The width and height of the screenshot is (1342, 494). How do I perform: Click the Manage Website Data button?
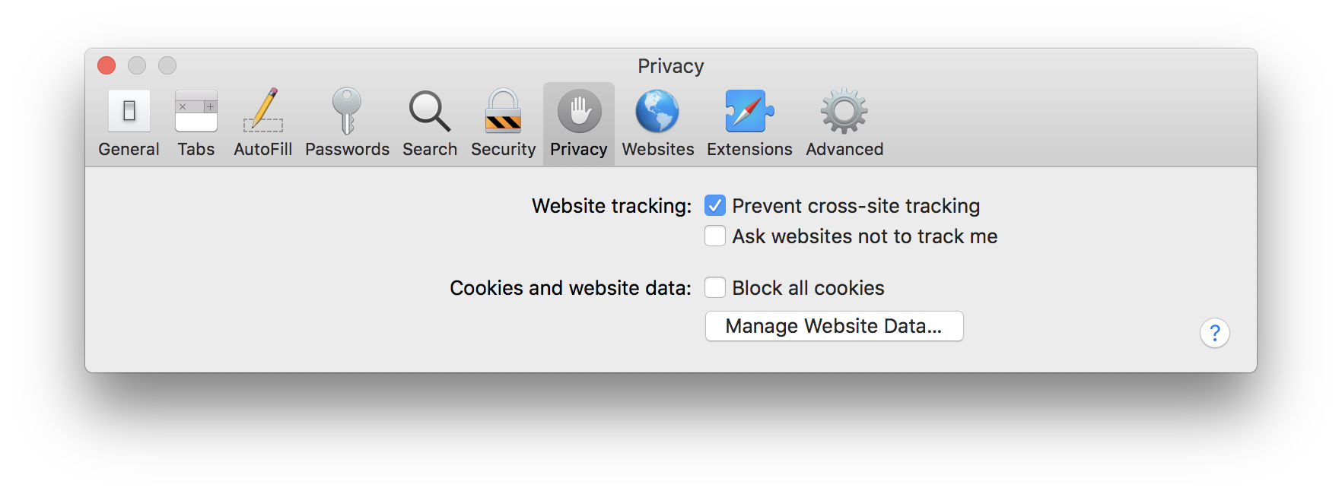pos(833,326)
